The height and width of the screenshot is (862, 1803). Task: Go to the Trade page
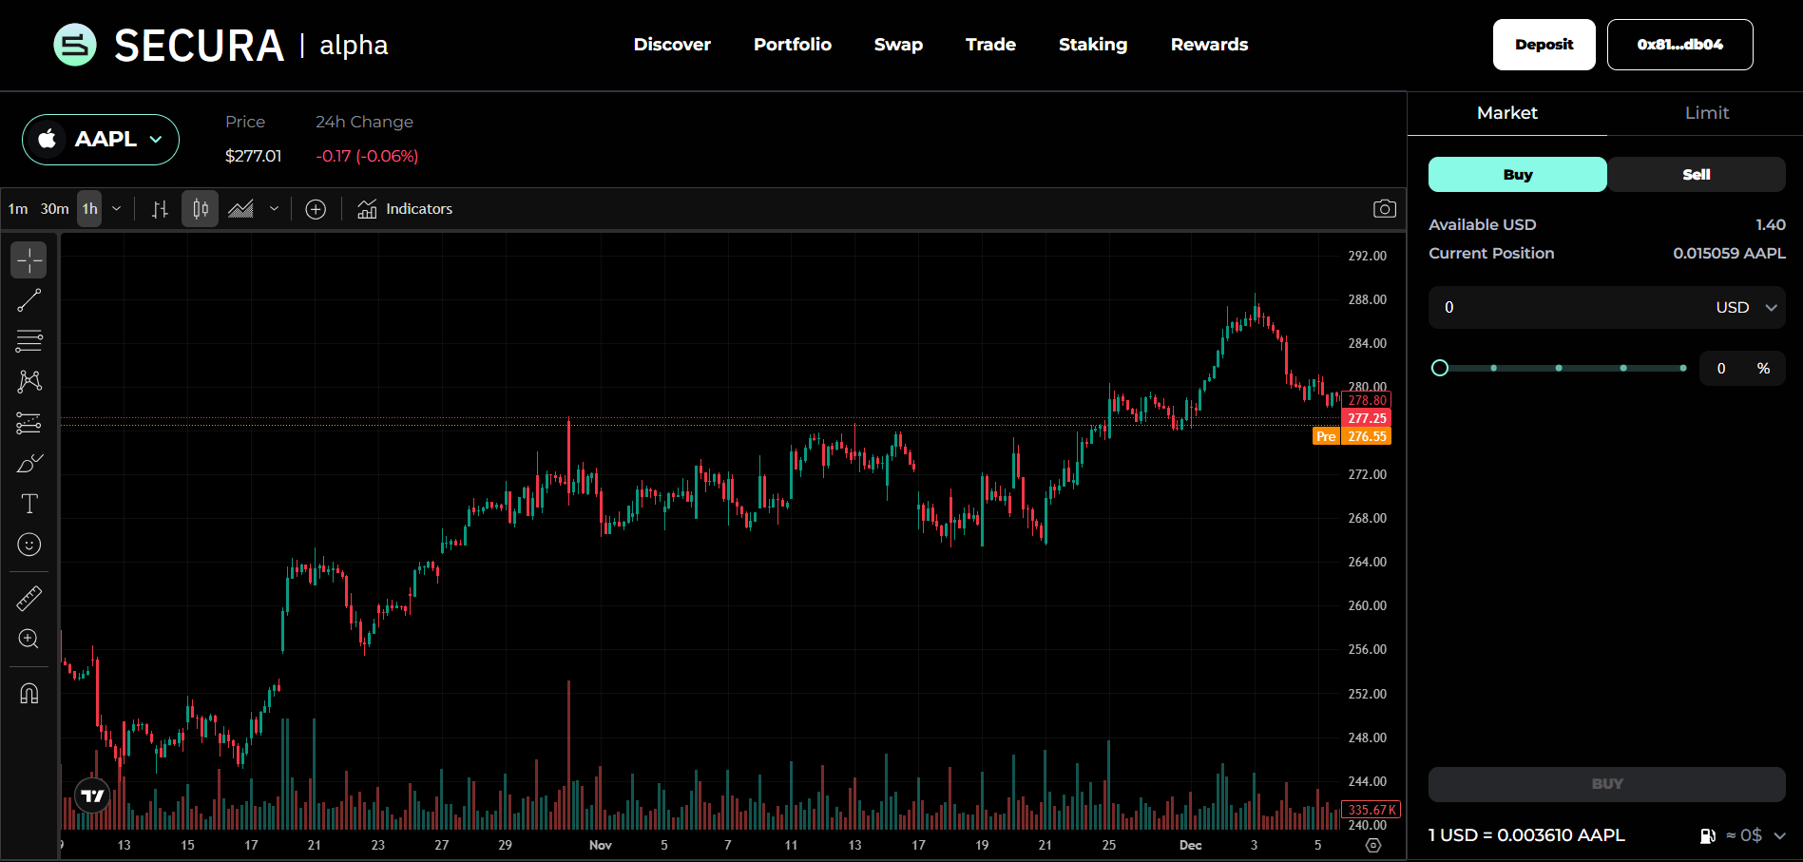tap(990, 45)
